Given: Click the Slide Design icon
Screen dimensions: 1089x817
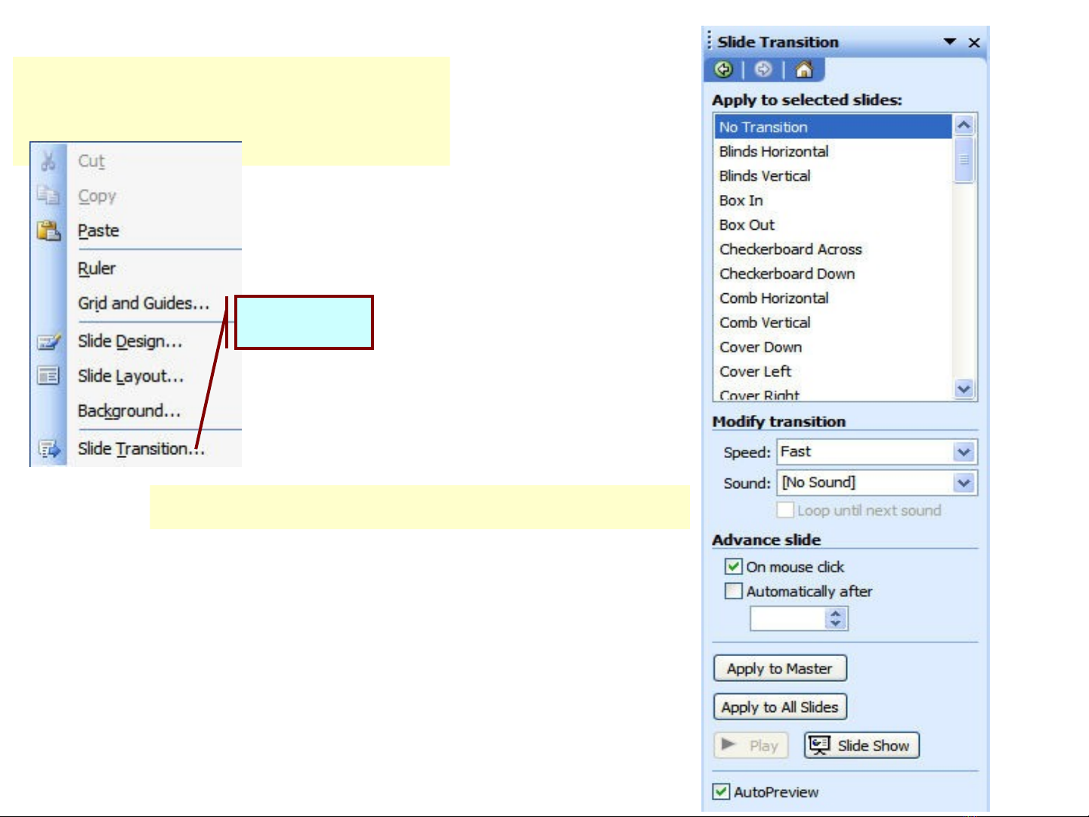Looking at the screenshot, I should pyautogui.click(x=48, y=342).
